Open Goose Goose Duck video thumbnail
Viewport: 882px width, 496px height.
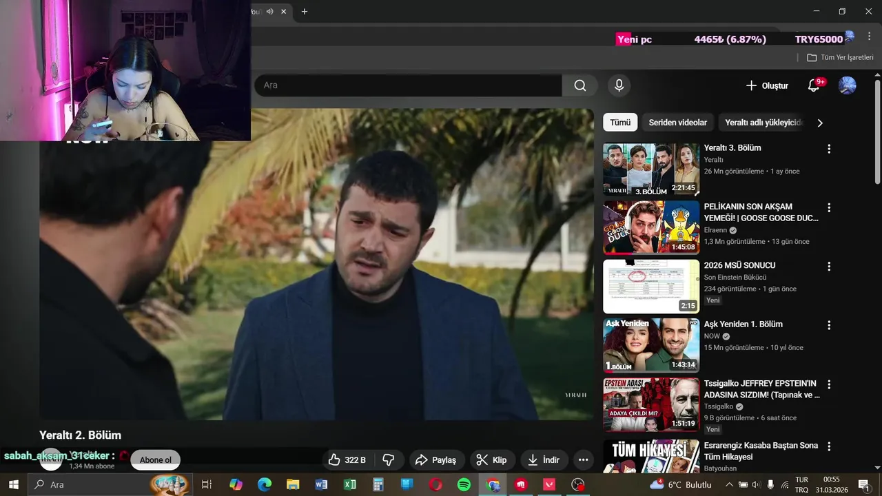click(x=651, y=227)
